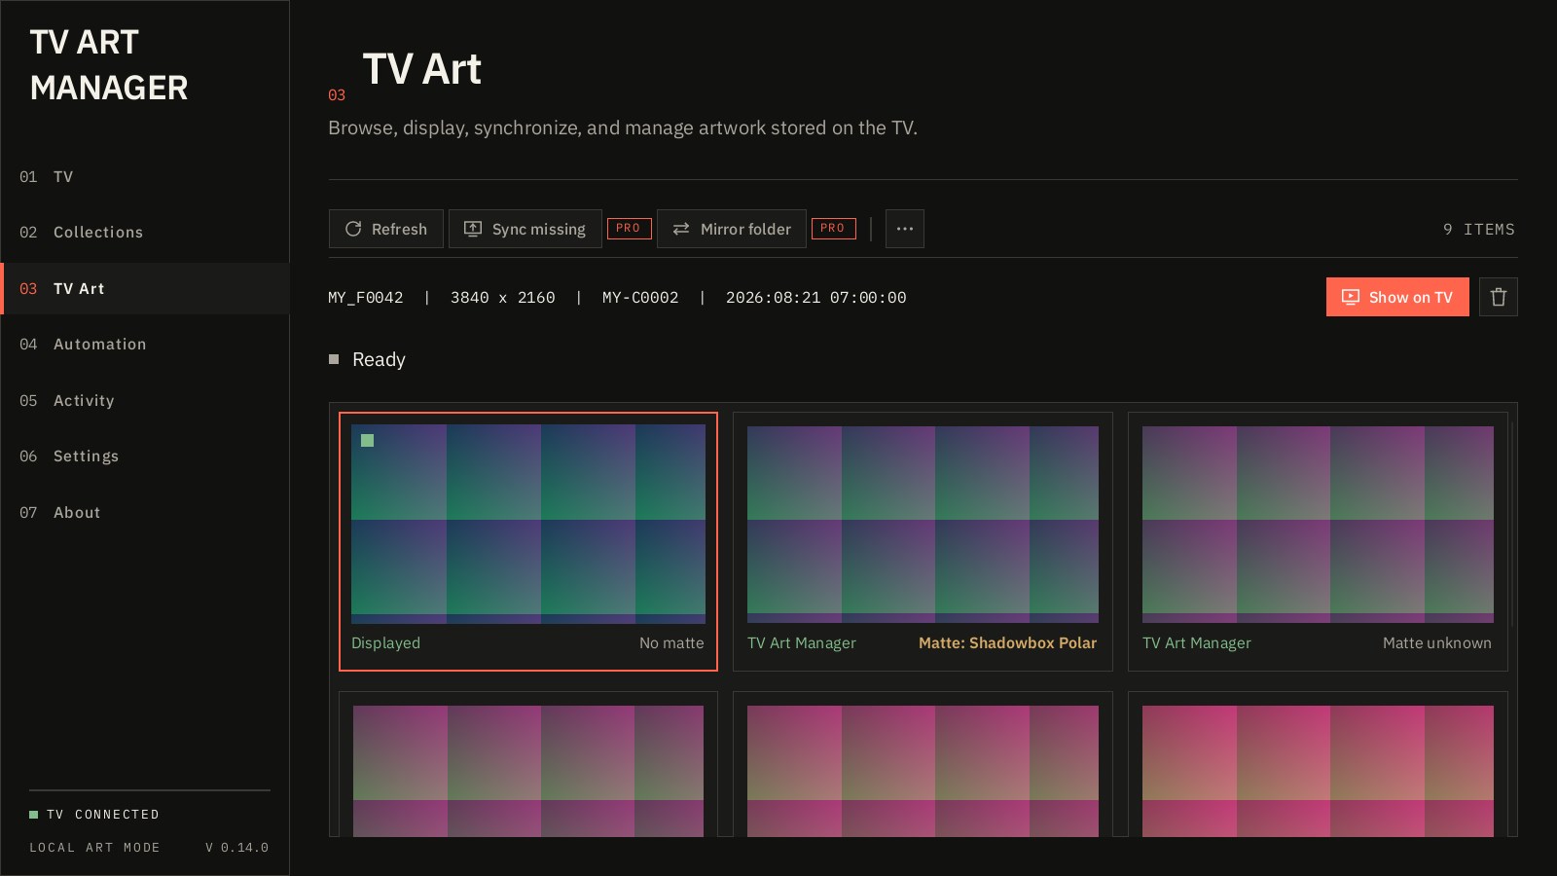The width and height of the screenshot is (1557, 876).
Task: Click the green displayed indicator on first artwork
Action: 368,441
